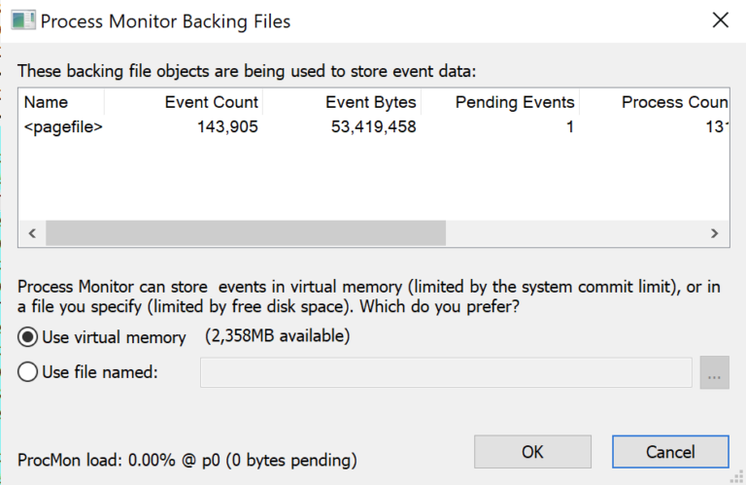Click the browse ellipsis button
Image resolution: width=746 pixels, height=485 pixels.
click(x=714, y=372)
